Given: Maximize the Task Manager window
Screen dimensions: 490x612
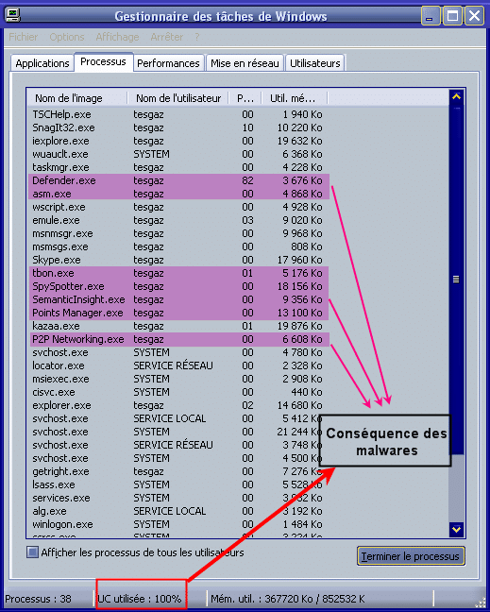Looking at the screenshot, I should (x=452, y=16).
